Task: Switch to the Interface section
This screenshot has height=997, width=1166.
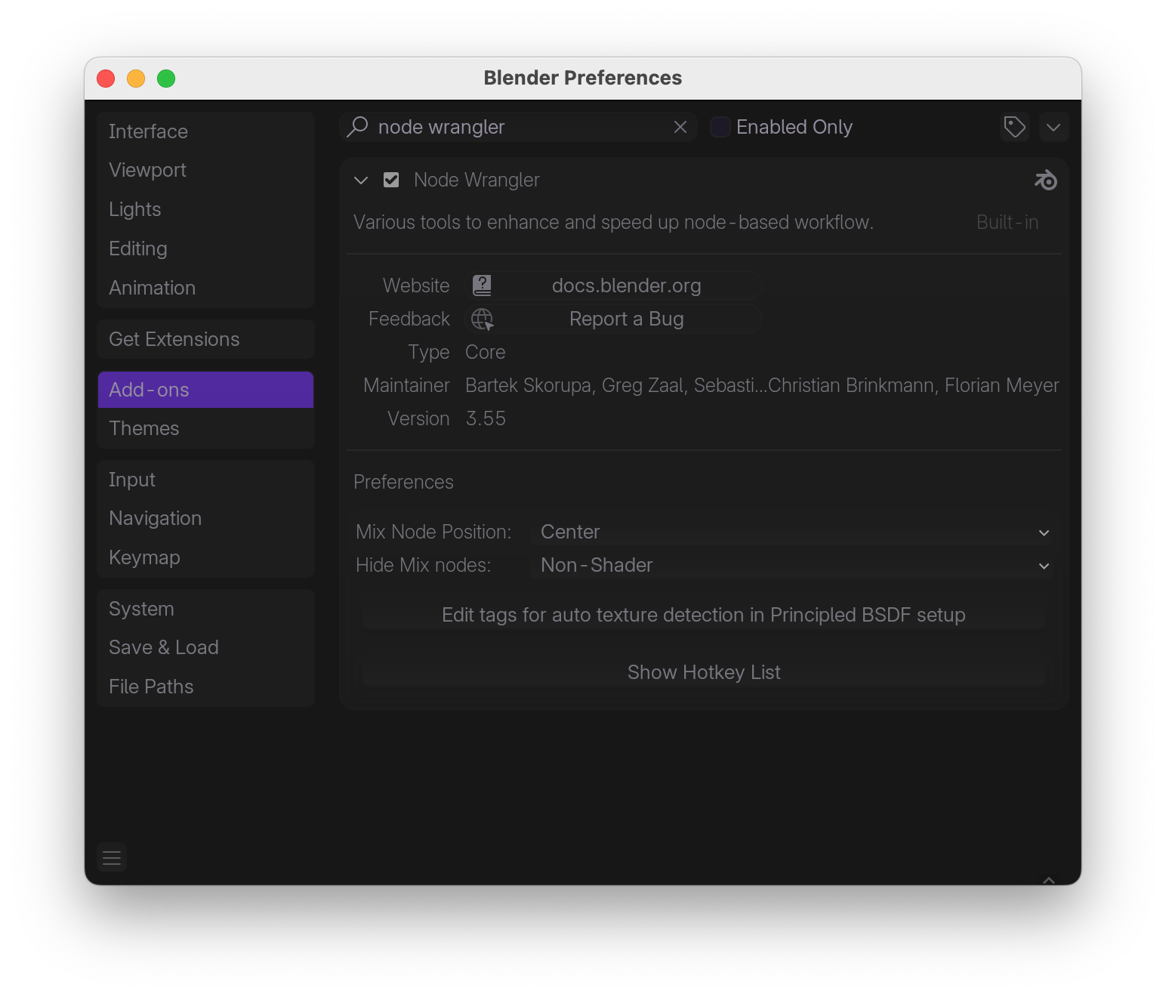Action: click(x=206, y=131)
